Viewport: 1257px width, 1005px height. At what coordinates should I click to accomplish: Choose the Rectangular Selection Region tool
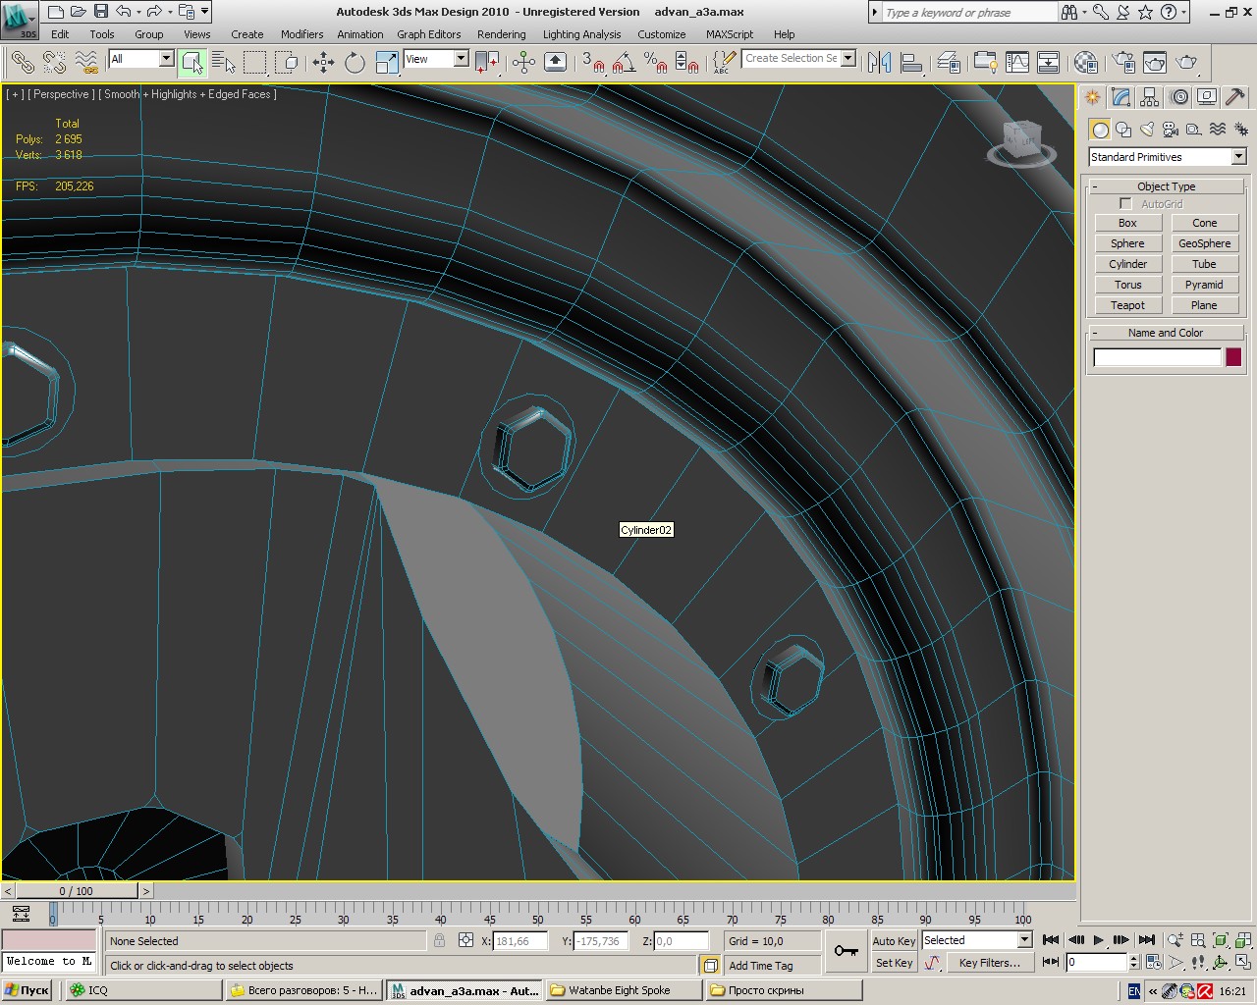click(x=255, y=63)
